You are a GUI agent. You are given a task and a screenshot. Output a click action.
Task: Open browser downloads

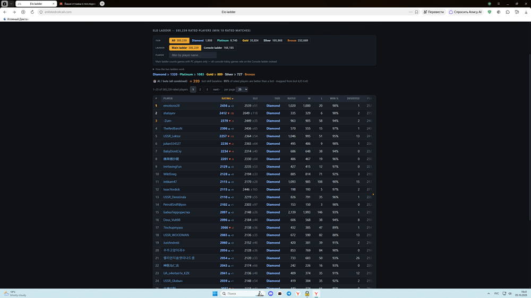pos(526,12)
